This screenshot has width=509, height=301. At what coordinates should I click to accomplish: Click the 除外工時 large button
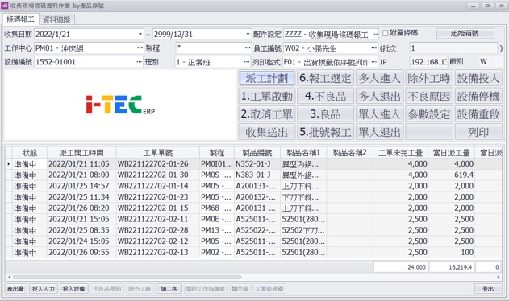pos(429,78)
